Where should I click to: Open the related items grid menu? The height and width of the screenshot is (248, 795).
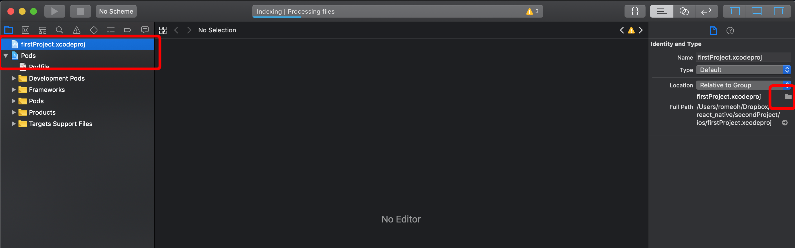tap(163, 30)
